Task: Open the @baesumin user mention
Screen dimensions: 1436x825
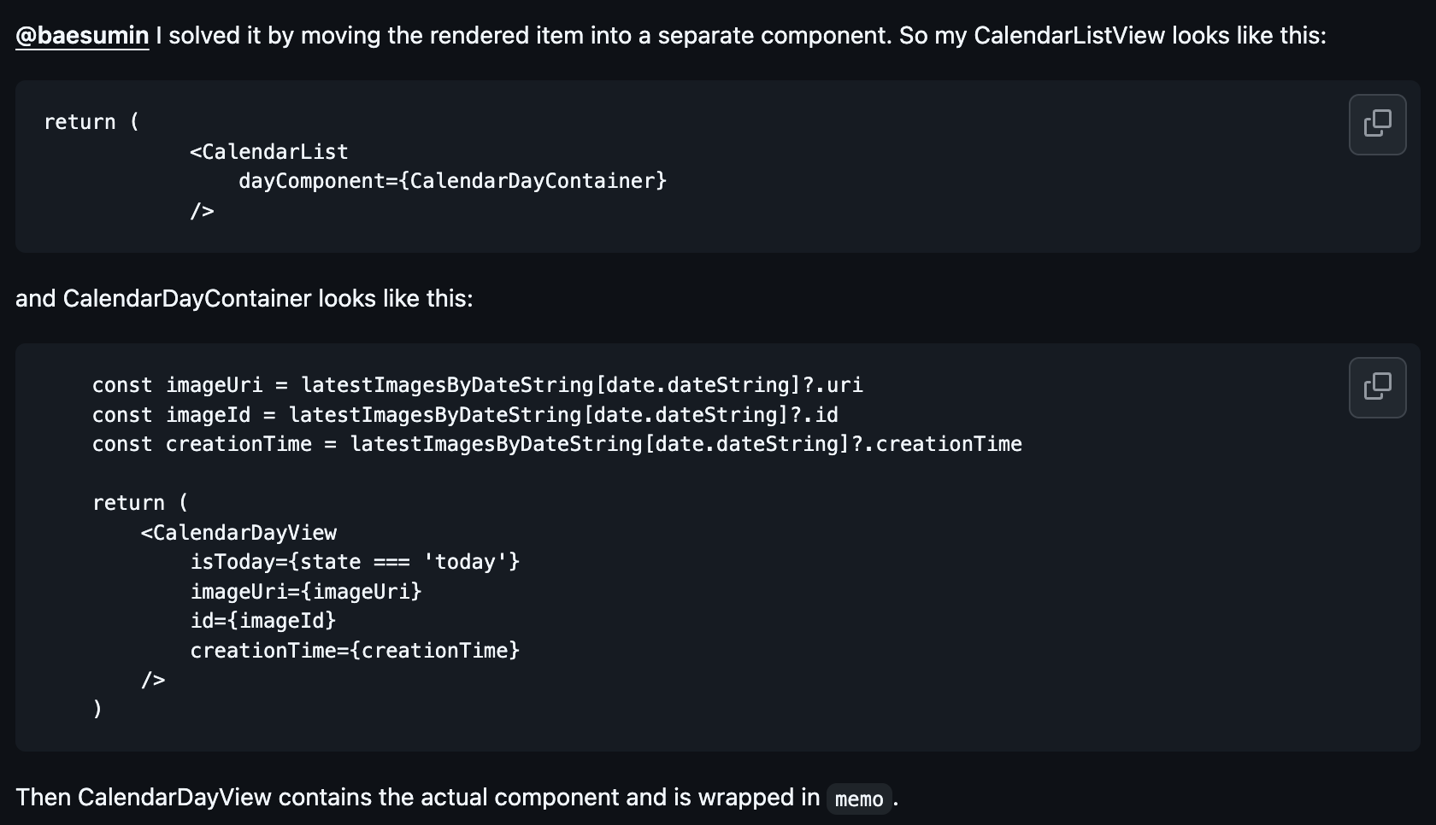Action: pyautogui.click(x=82, y=36)
